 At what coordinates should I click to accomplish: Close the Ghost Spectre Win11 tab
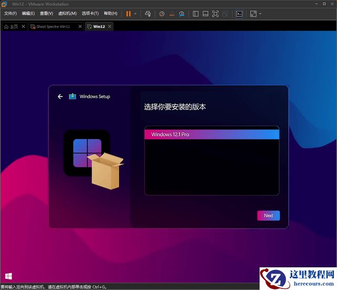[x=80, y=26]
